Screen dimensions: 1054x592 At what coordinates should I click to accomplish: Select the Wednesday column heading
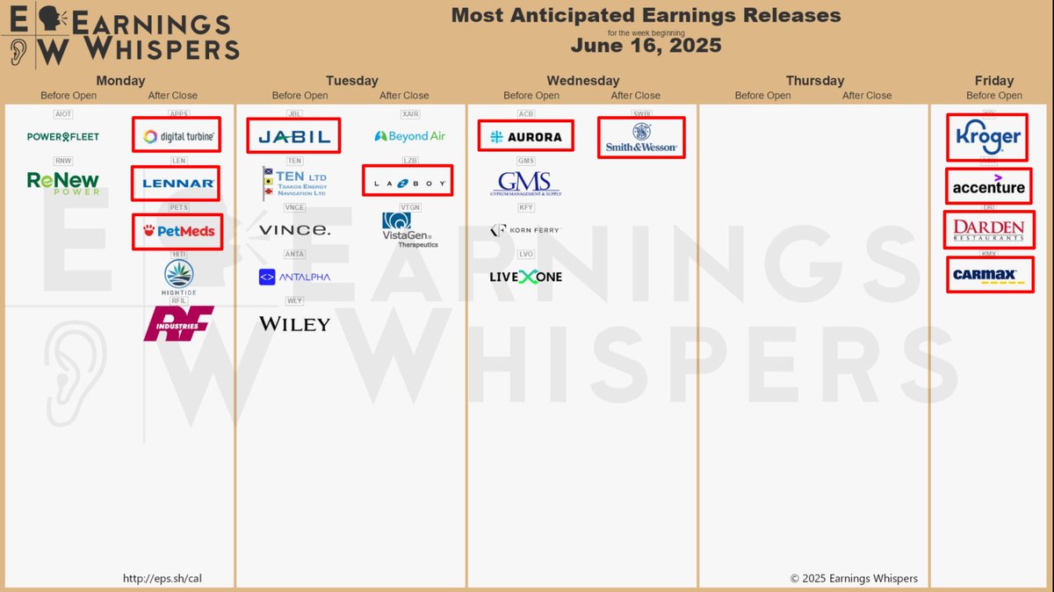pos(583,81)
